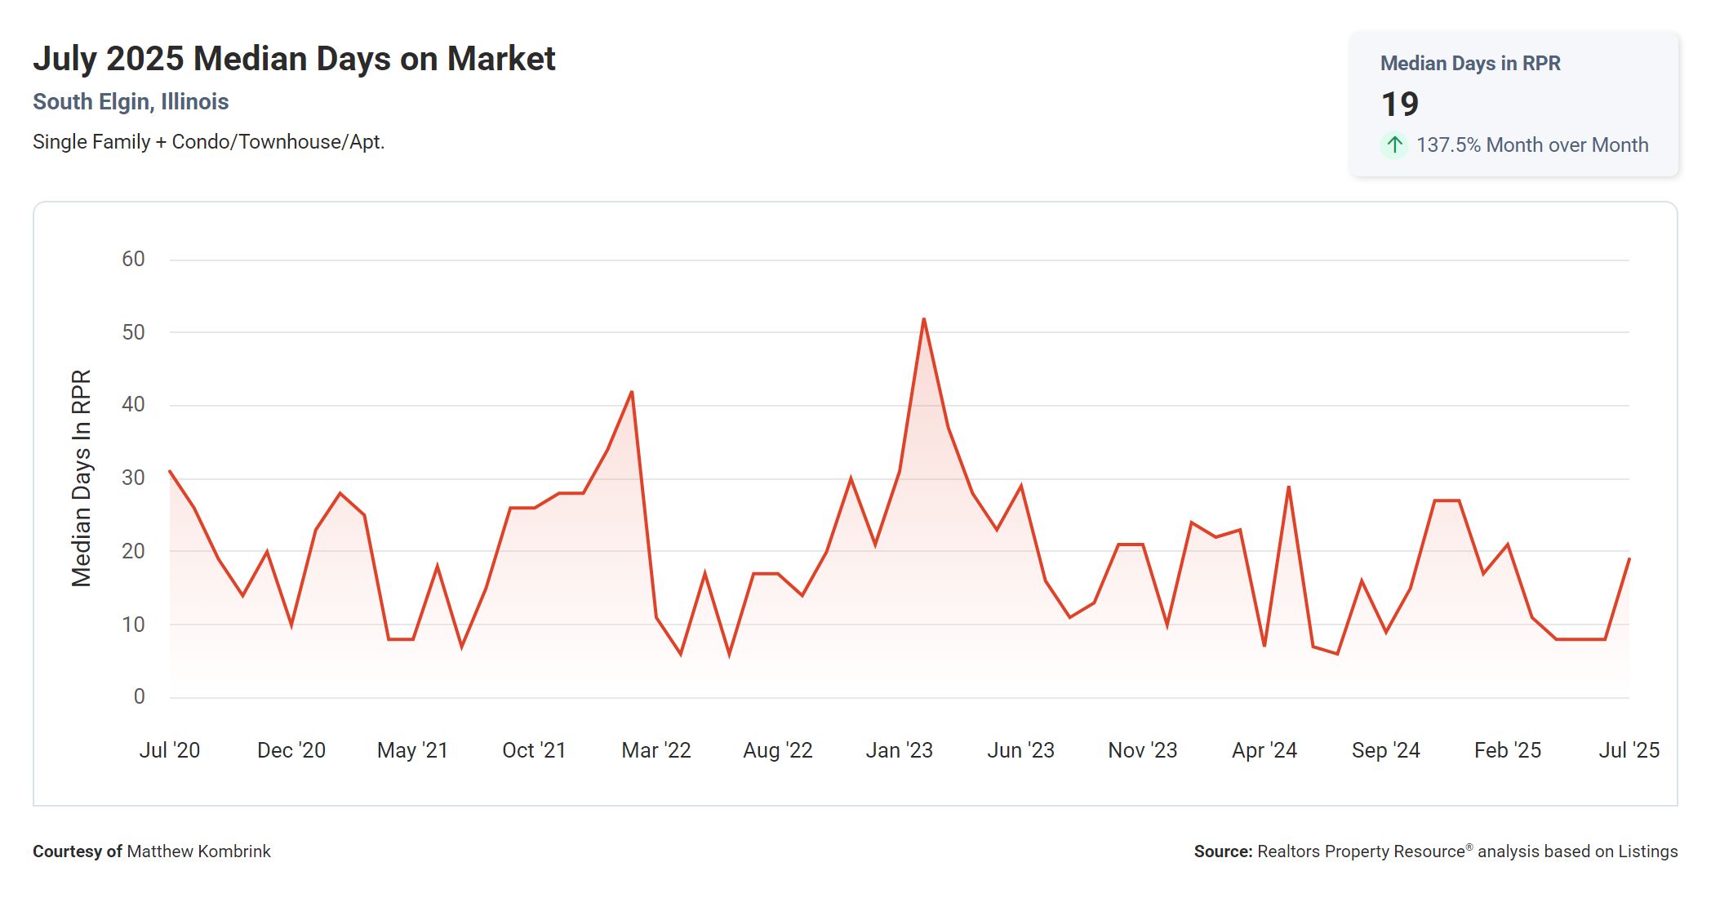Click the large 19 value in the stats card
The width and height of the screenshot is (1711, 898).
[x=1399, y=104]
